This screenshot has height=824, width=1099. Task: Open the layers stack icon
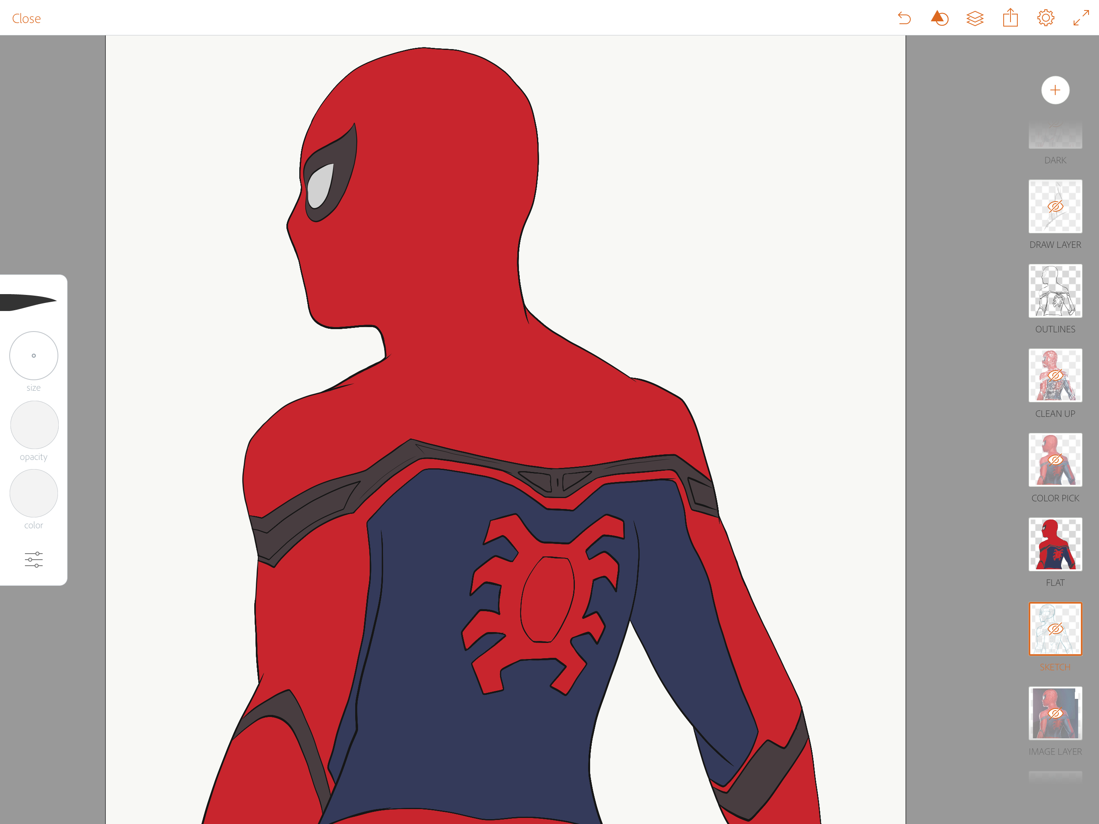point(975,19)
